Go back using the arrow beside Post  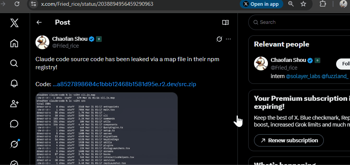coord(39,22)
